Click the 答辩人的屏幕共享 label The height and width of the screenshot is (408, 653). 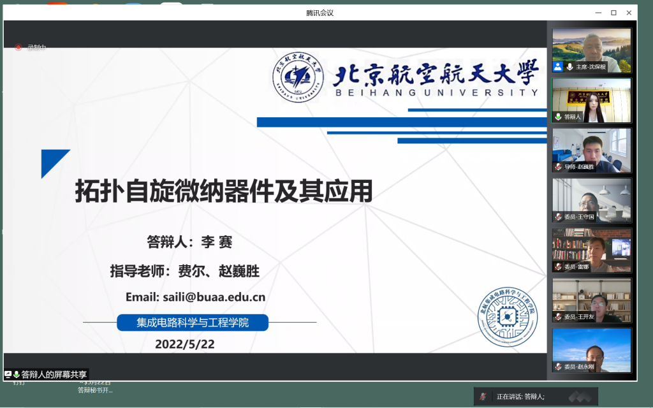54,375
